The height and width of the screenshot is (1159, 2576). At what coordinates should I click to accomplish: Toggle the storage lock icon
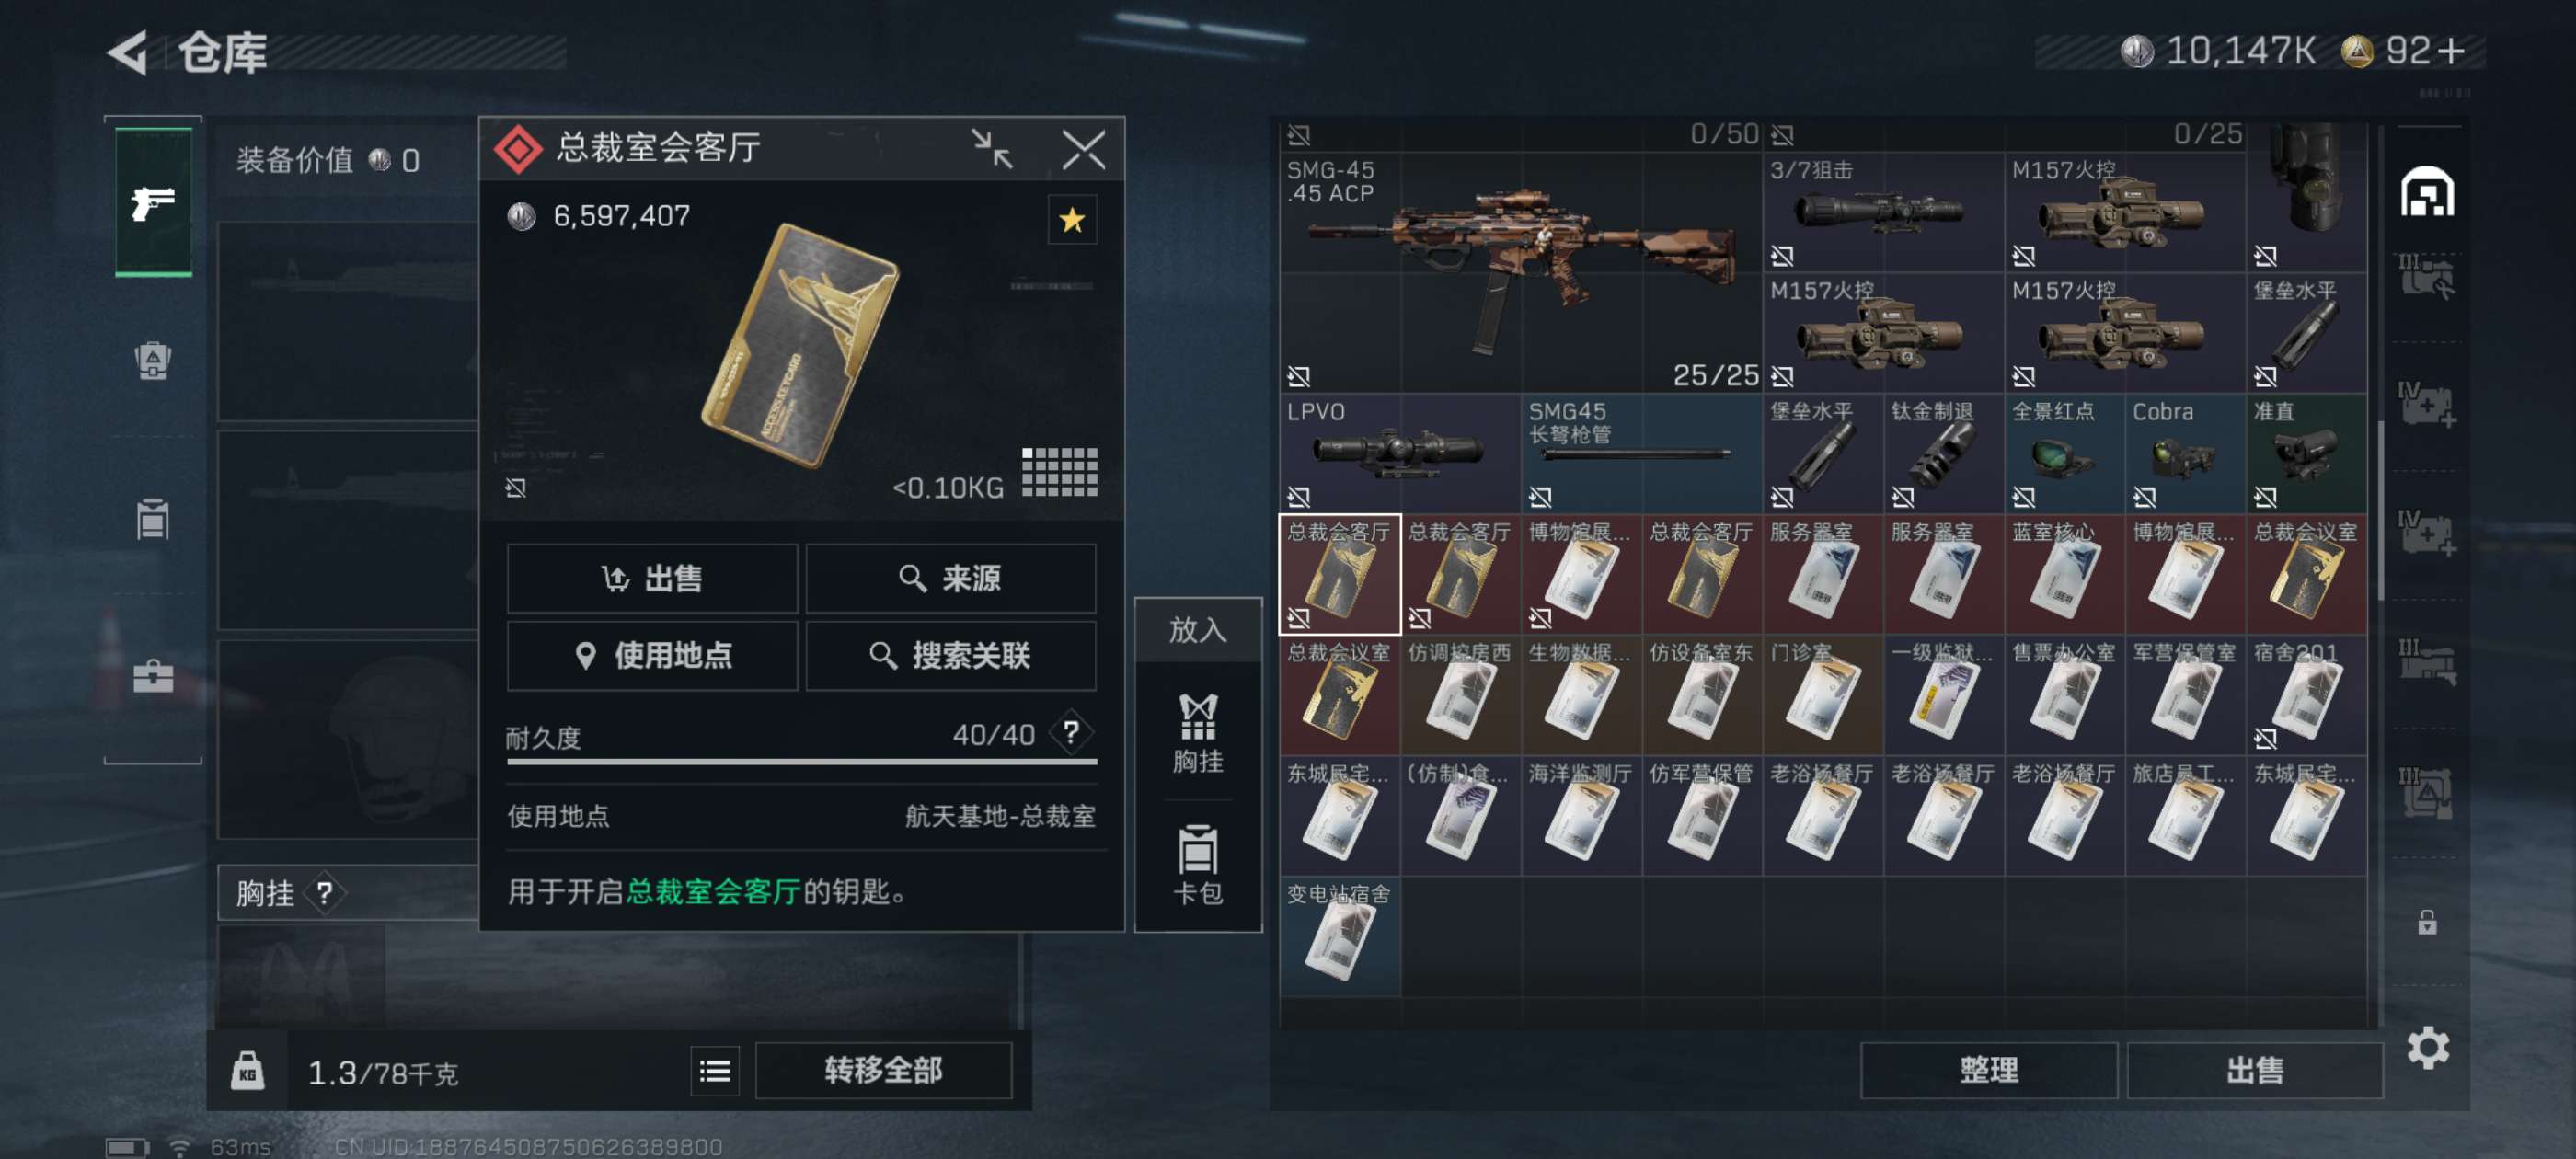click(x=2427, y=921)
